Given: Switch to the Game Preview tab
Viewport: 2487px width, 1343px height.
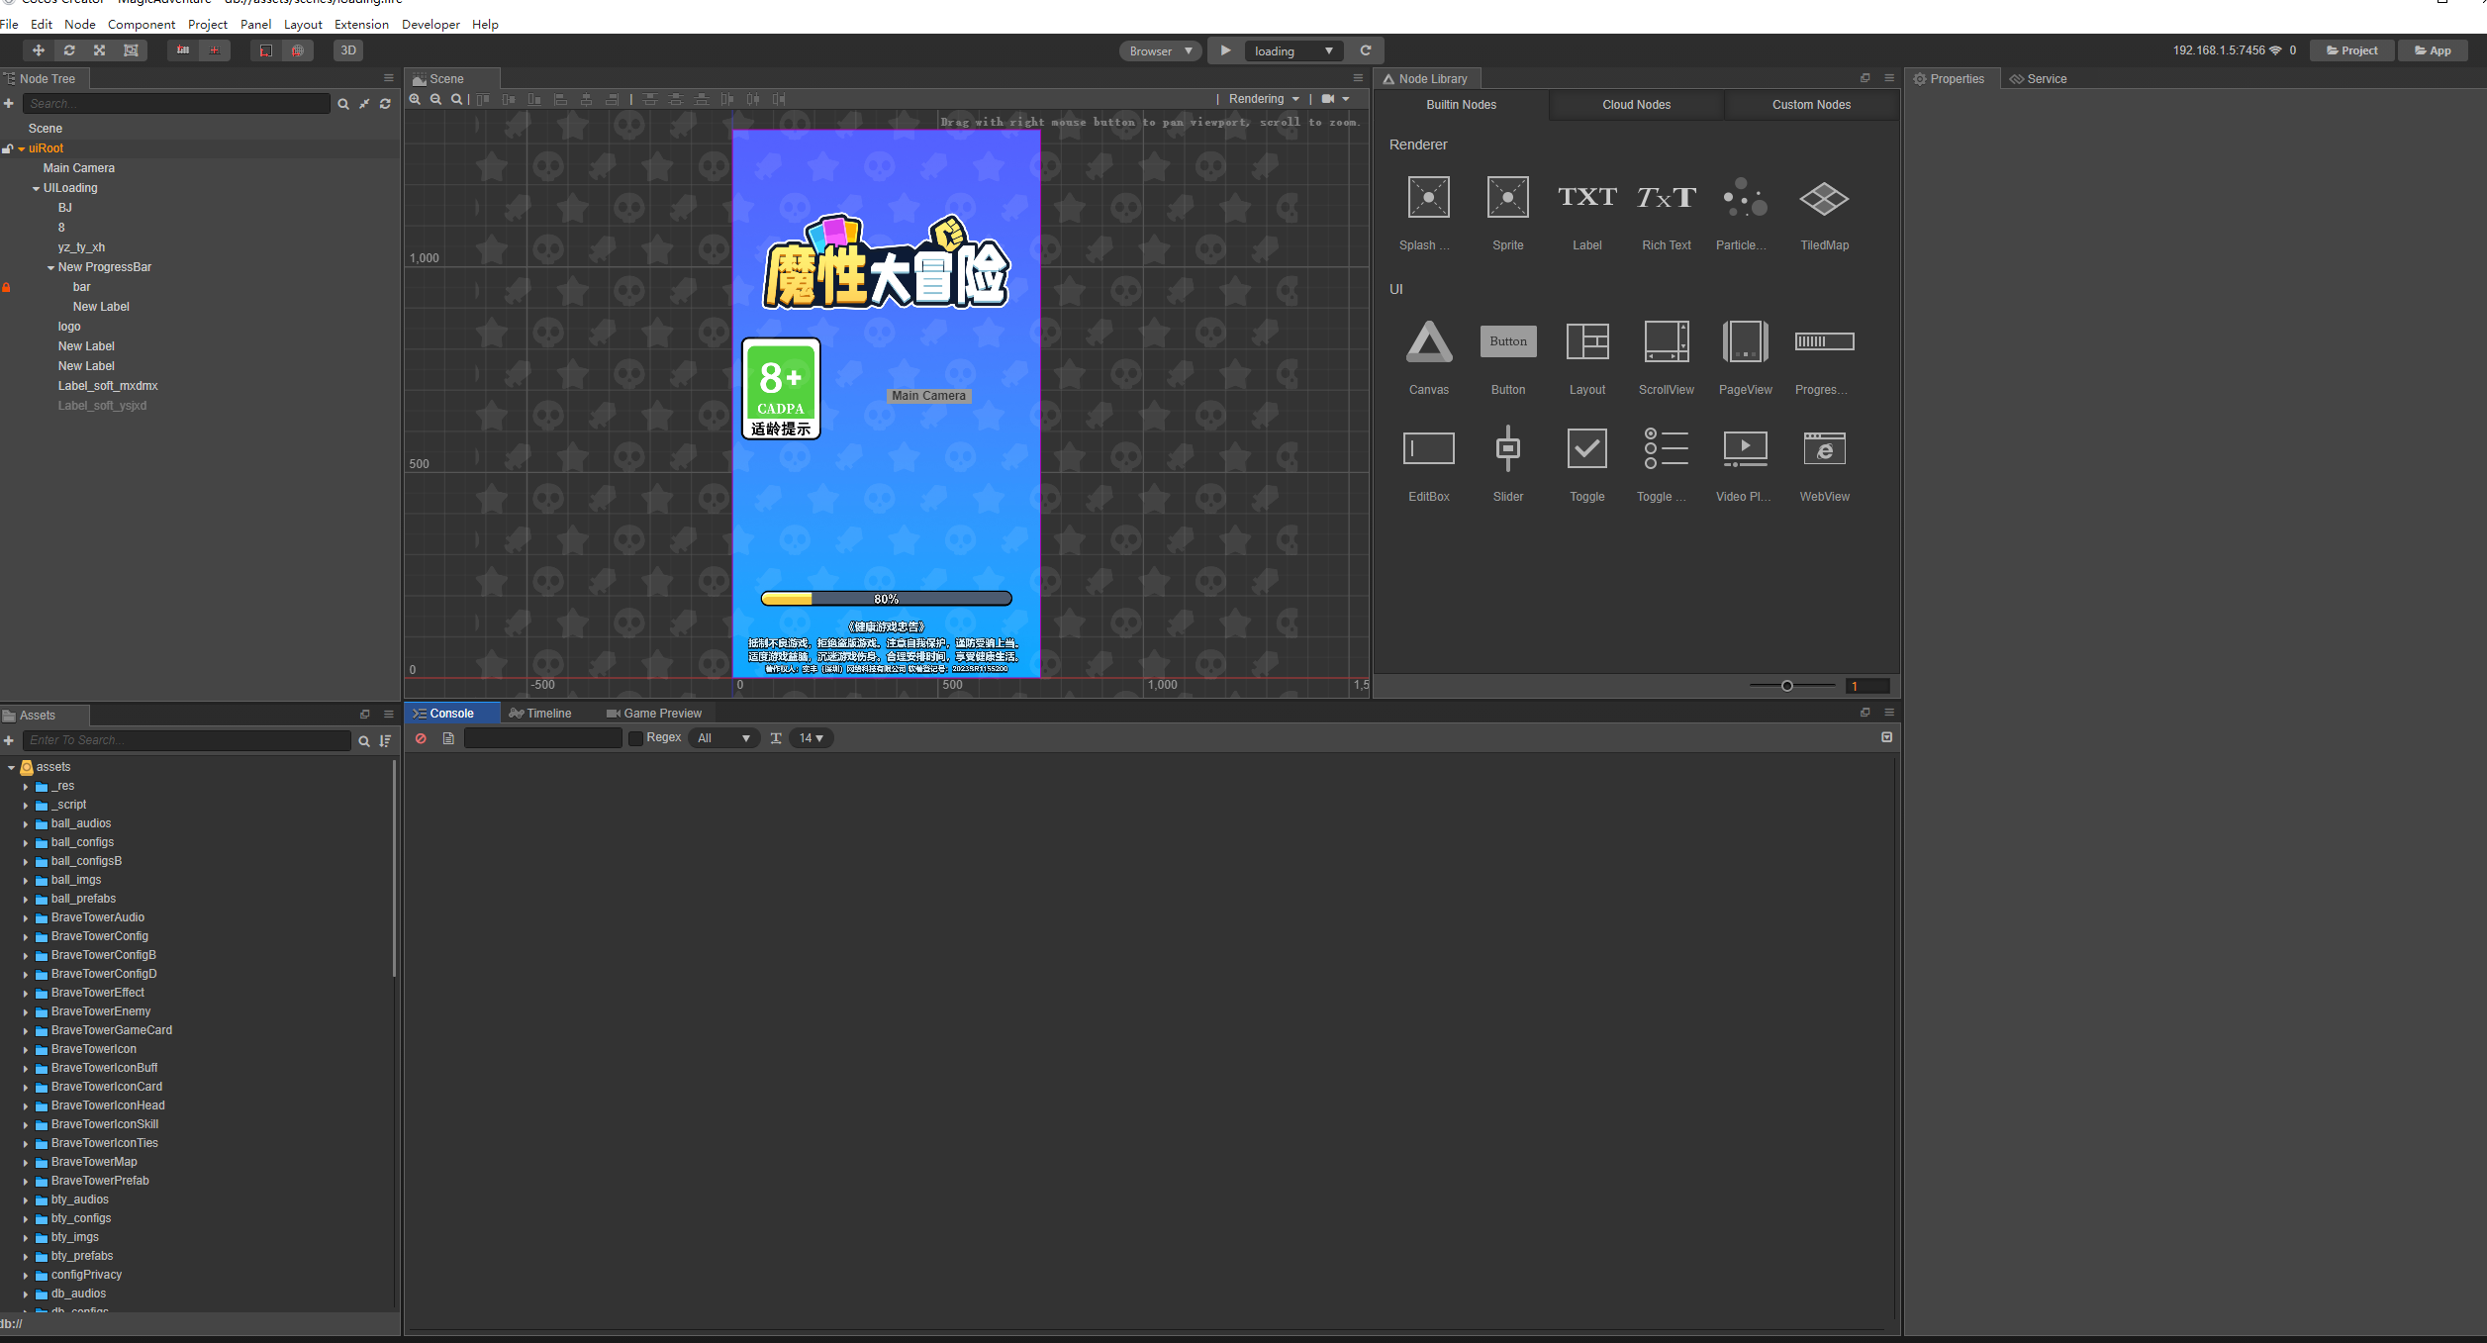Looking at the screenshot, I should point(654,714).
